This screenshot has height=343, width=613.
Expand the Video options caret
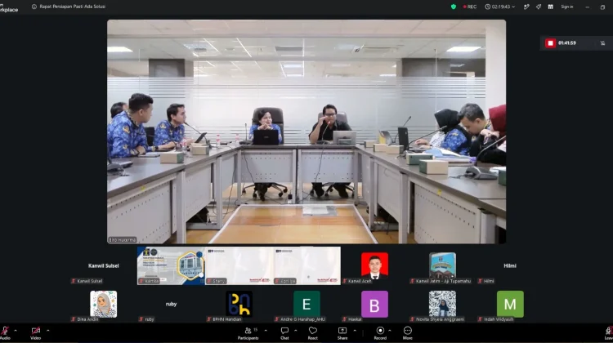(47, 331)
